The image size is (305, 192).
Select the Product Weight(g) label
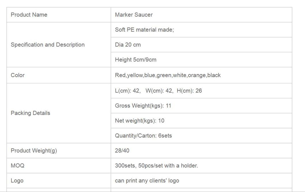(x=34, y=150)
